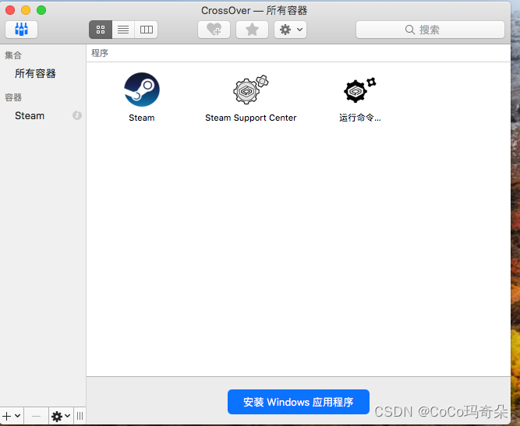Viewport: 520px width, 426px height.
Task: Switch to column view
Action: pos(147,30)
